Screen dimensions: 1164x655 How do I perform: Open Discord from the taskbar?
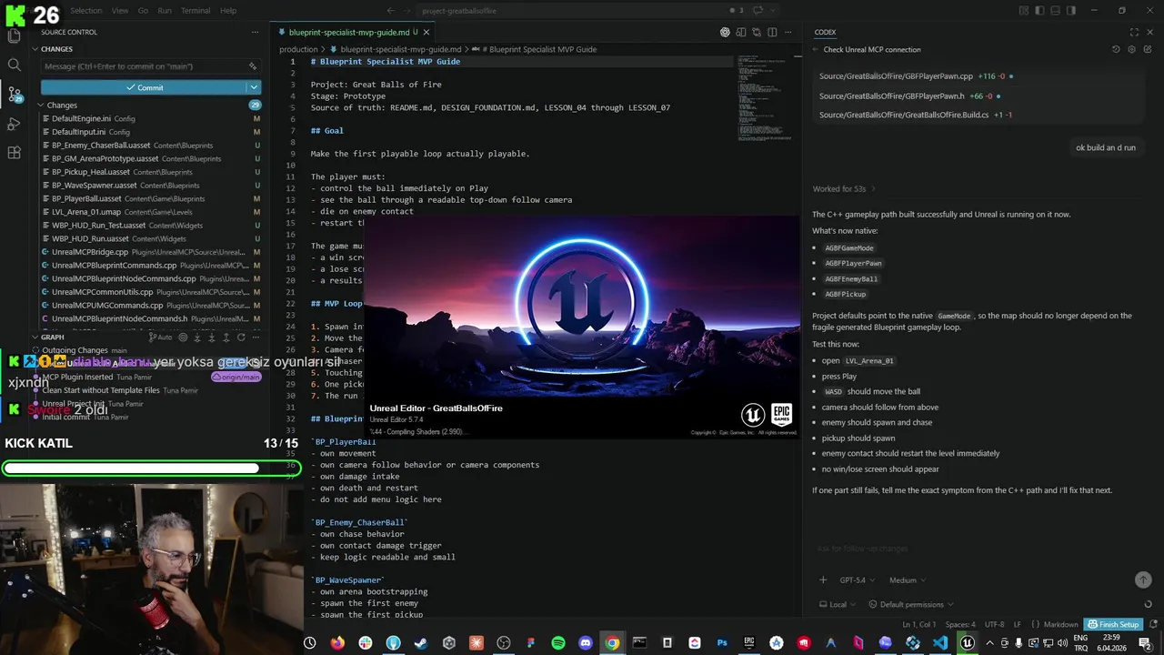point(585,642)
